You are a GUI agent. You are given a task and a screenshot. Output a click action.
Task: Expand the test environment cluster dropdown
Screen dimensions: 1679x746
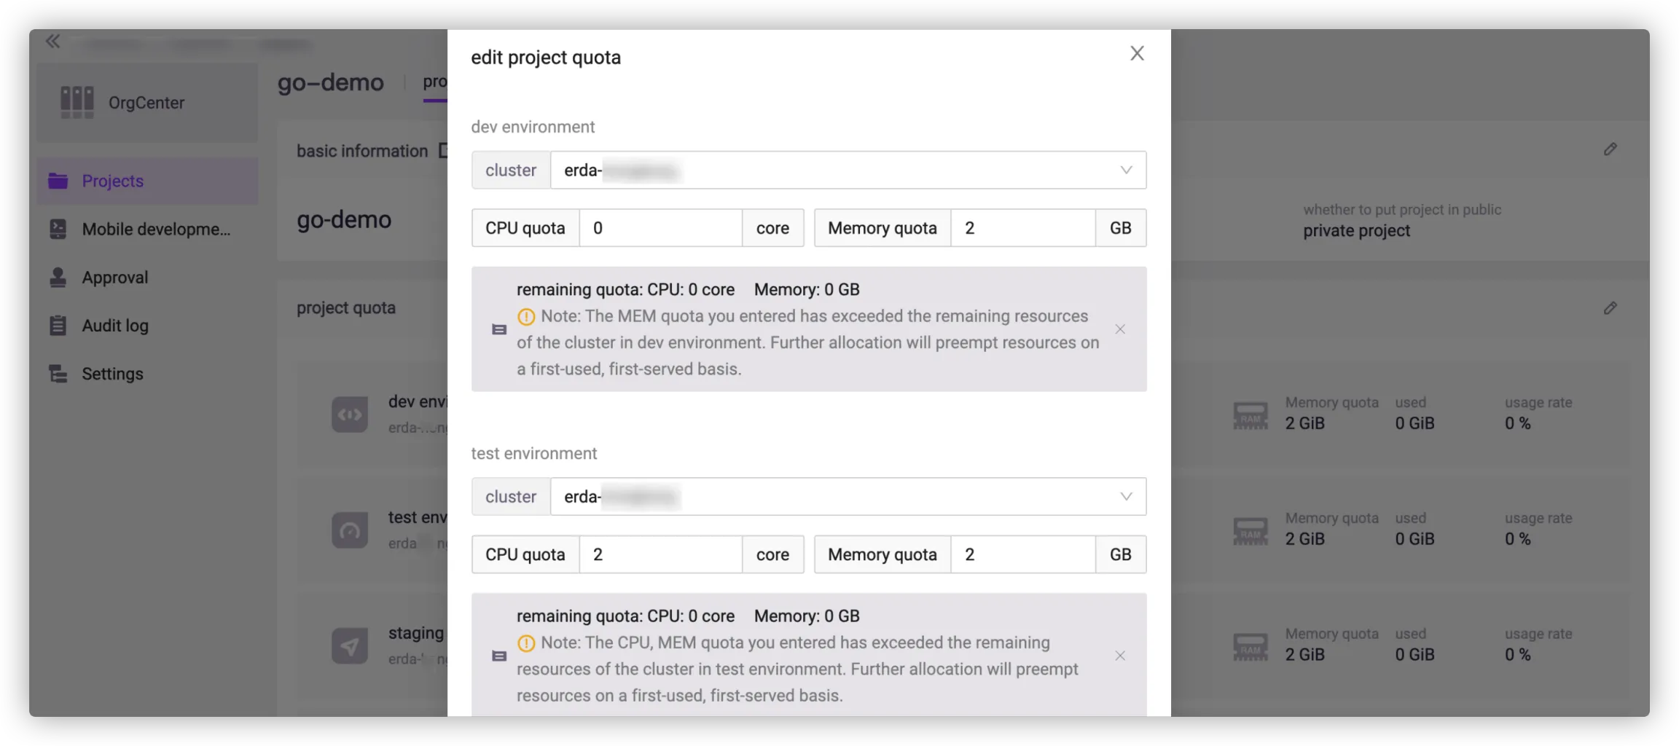tap(1125, 497)
